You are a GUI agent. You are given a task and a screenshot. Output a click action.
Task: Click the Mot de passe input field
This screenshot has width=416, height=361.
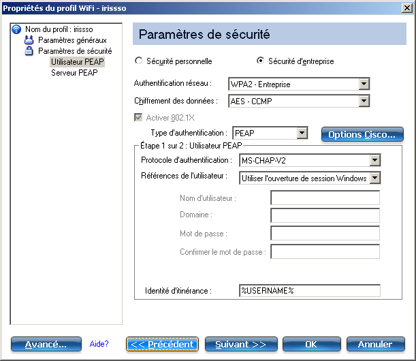pyautogui.click(x=325, y=234)
